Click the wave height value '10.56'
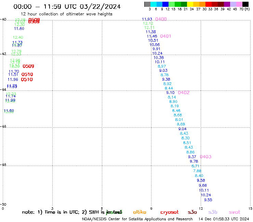This screenshot has height=222, width=253. [155, 45]
